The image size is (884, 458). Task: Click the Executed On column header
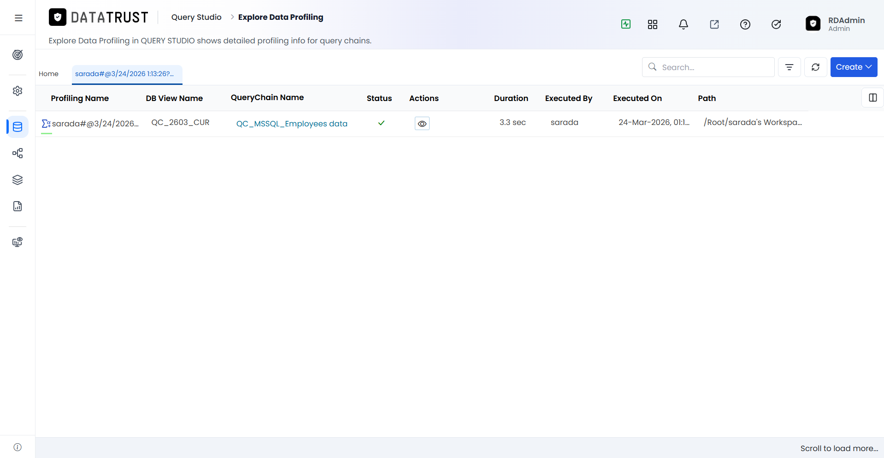pos(637,98)
